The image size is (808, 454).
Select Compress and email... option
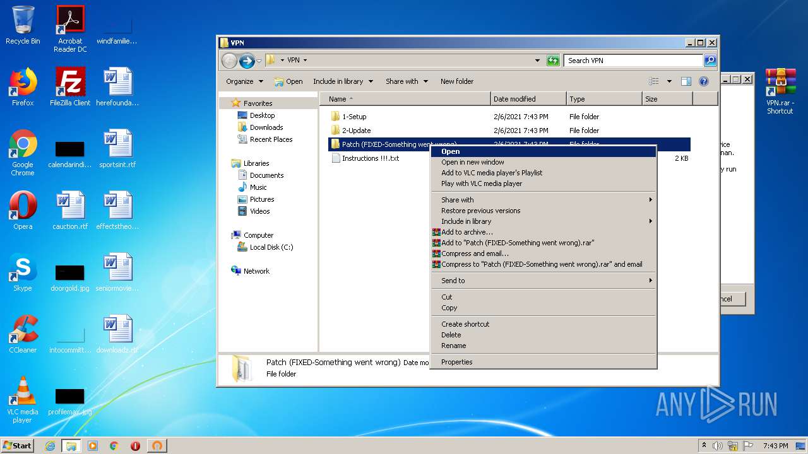coord(543,253)
